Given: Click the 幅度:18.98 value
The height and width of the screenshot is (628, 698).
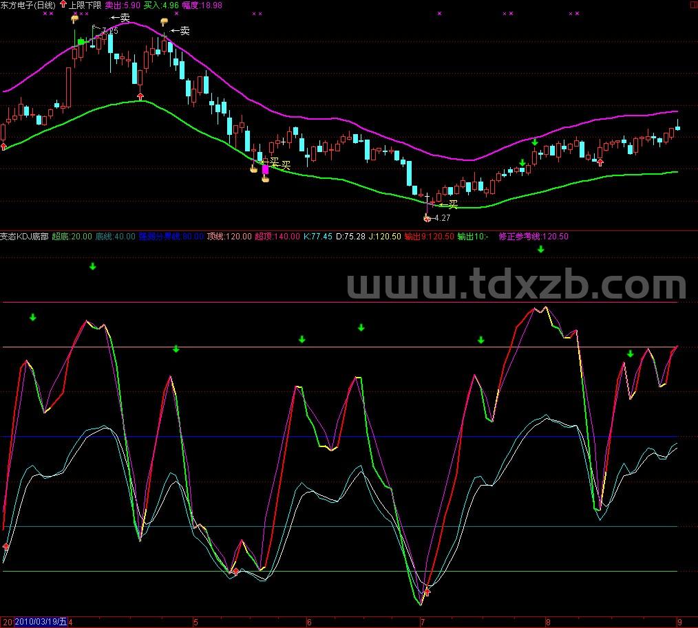Looking at the screenshot, I should click(202, 5).
